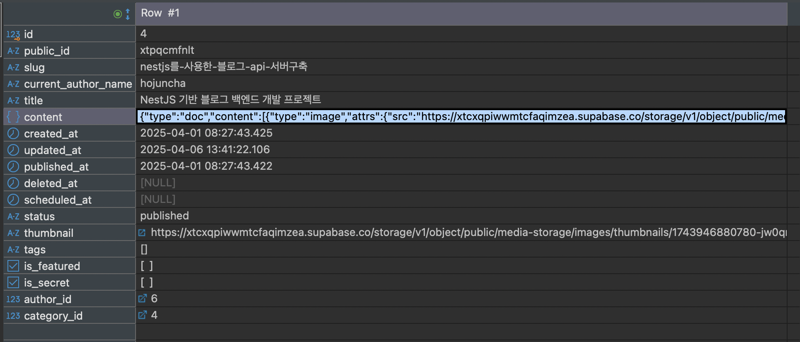Click the numeric key icon beside id

tap(13, 35)
